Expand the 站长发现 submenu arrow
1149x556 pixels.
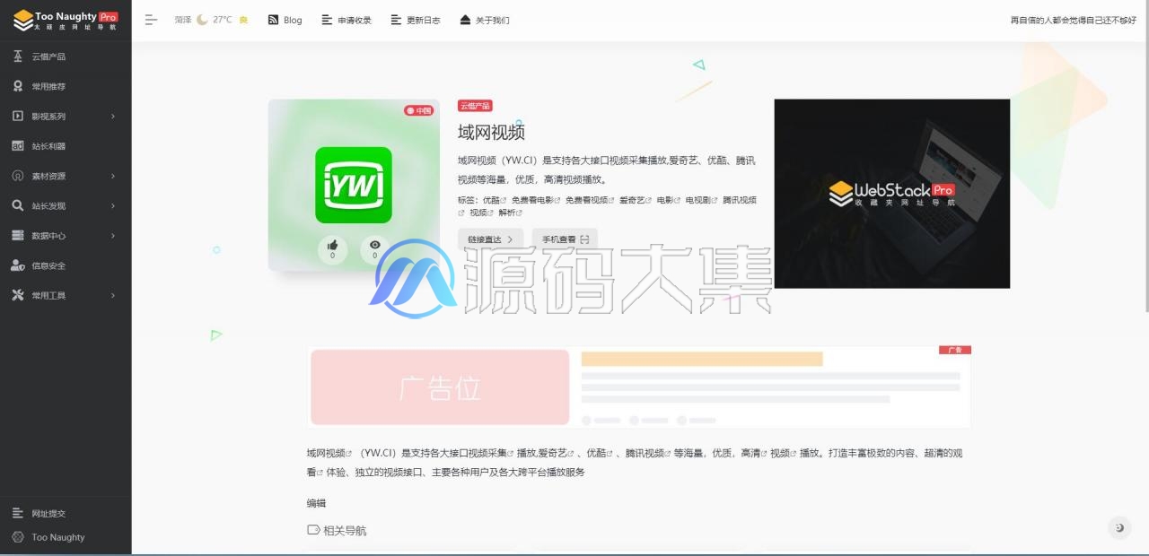113,206
